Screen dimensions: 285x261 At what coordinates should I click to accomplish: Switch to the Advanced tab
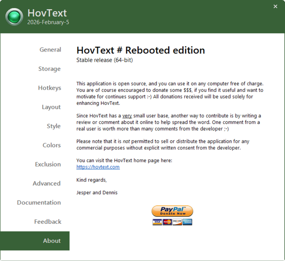(x=46, y=184)
